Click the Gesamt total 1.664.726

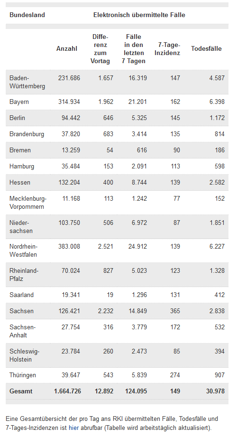tap(67, 391)
